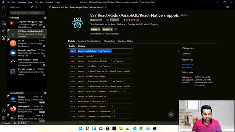Click the dsznajder publisher name
235x132 pixels.
(96, 20)
